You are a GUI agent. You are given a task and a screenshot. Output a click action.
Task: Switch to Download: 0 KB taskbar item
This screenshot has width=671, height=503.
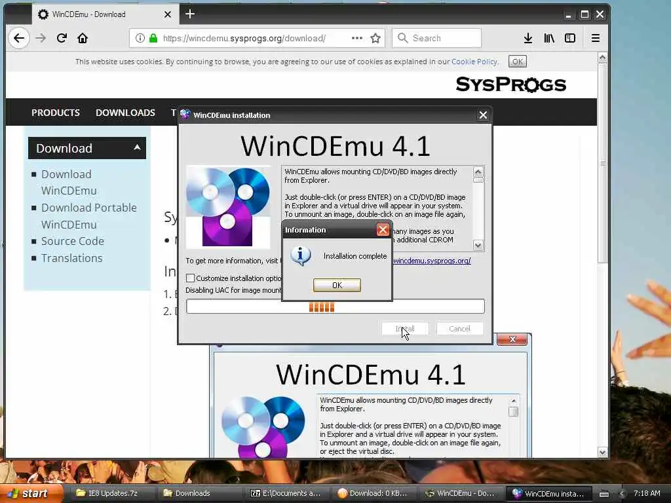pos(372,493)
